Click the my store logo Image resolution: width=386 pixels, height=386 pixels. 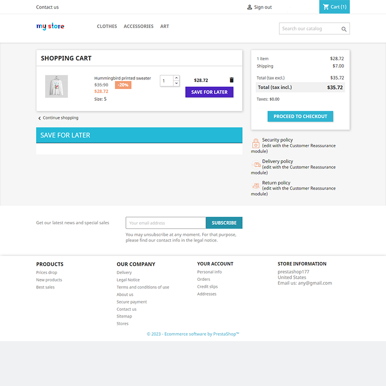50,27
